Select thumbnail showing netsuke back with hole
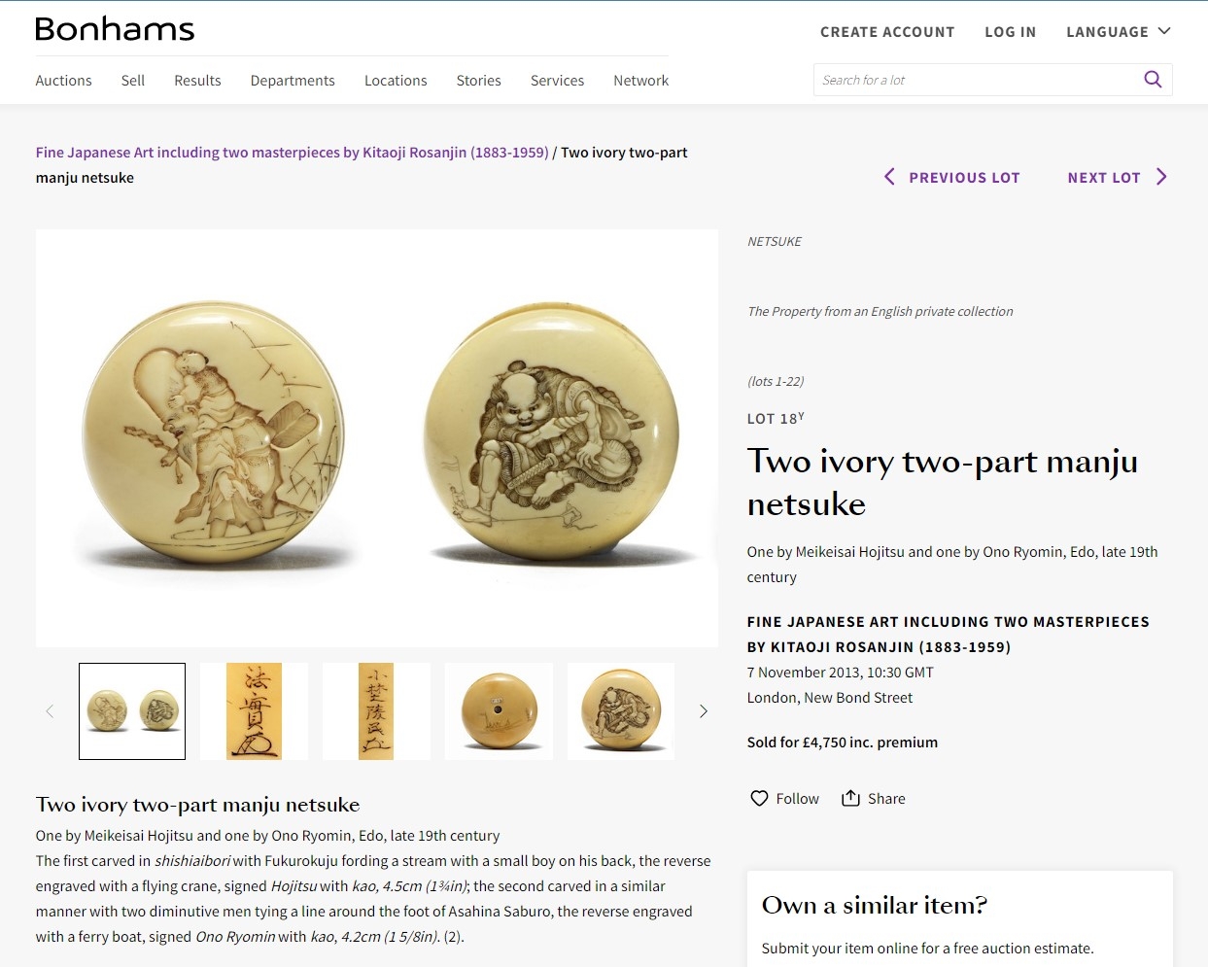 pyautogui.click(x=499, y=711)
